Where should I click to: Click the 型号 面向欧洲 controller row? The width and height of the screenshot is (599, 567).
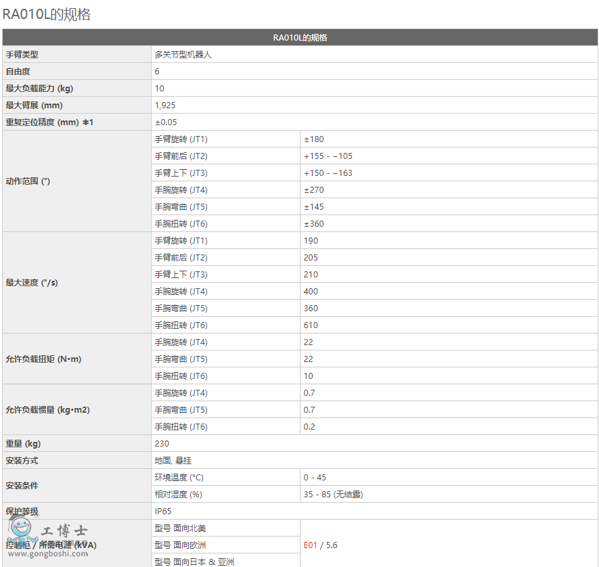(x=181, y=545)
